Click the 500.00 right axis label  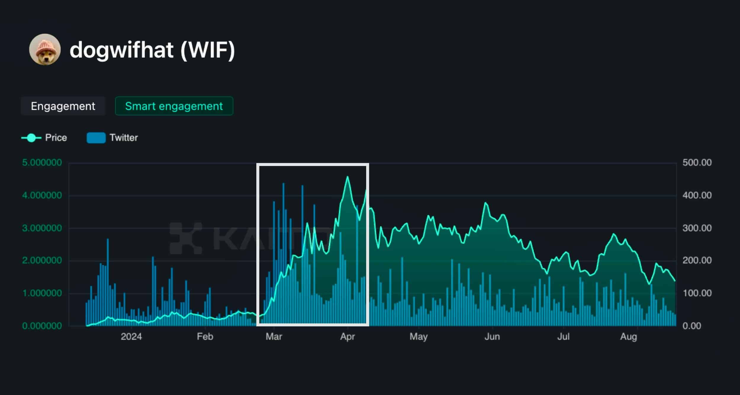point(697,162)
